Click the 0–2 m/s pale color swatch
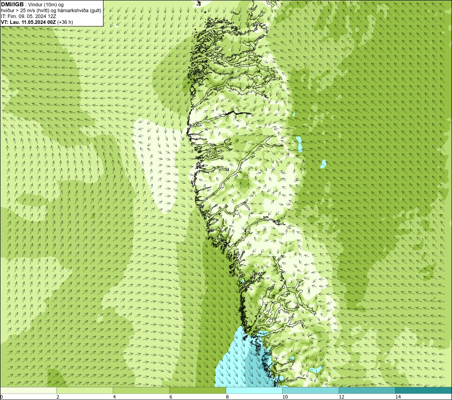 [28, 390]
